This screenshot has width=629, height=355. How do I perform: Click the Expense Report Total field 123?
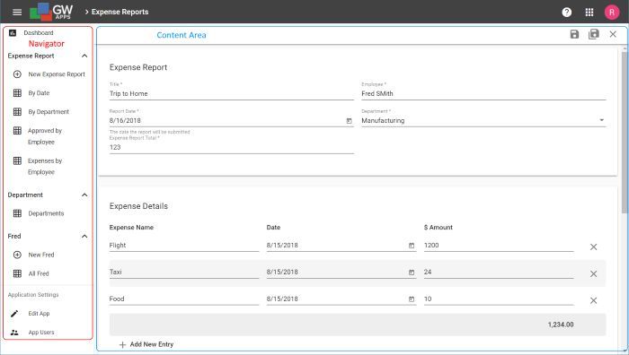coord(232,147)
